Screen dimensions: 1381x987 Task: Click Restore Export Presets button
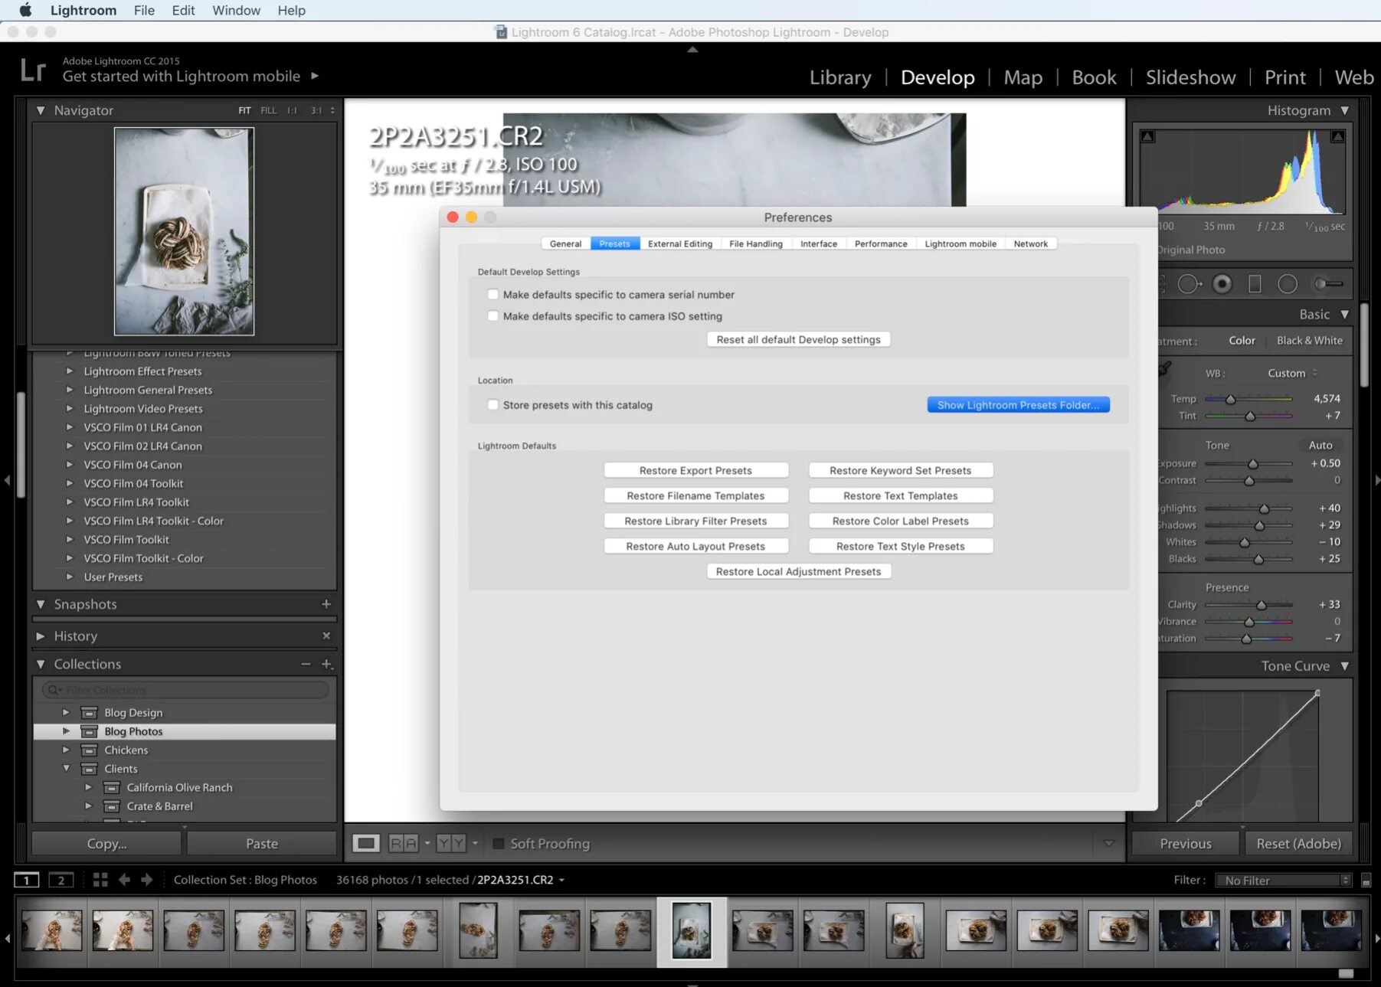(695, 470)
